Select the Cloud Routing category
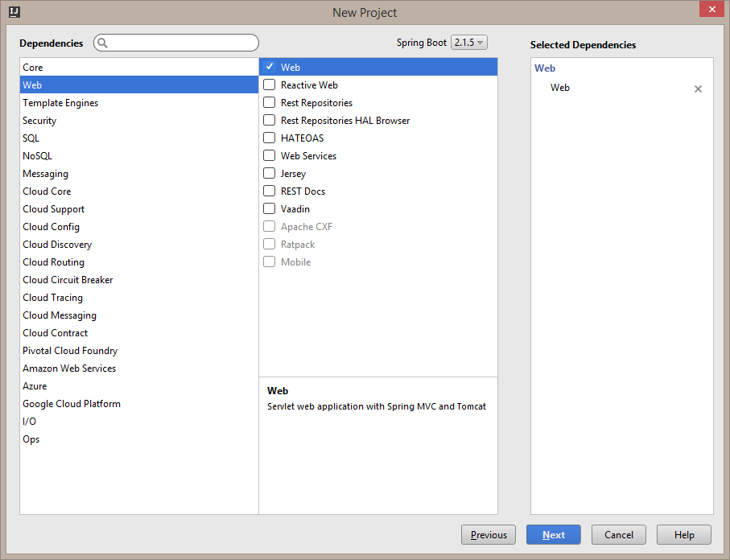 (x=139, y=261)
